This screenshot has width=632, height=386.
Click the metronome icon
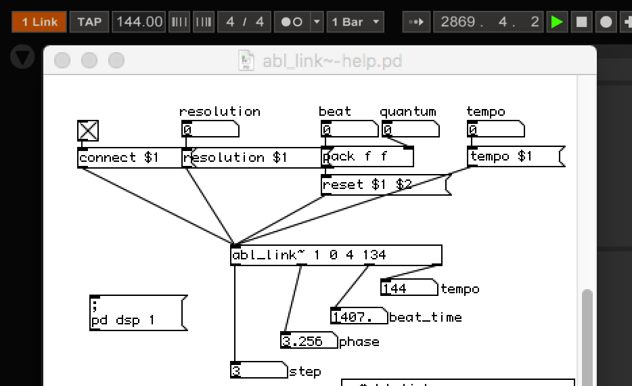[292, 22]
